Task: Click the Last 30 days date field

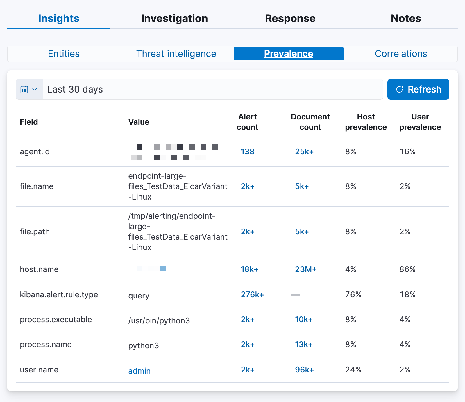Action: (x=212, y=89)
